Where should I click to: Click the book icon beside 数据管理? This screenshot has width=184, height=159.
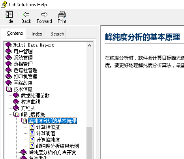coord(9,64)
